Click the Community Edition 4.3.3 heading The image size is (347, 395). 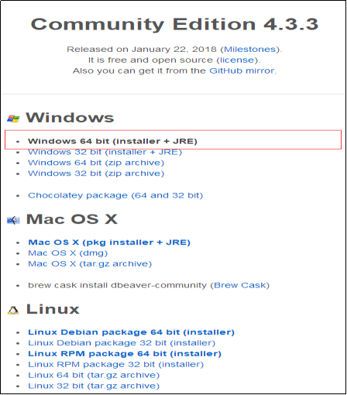tap(174, 24)
